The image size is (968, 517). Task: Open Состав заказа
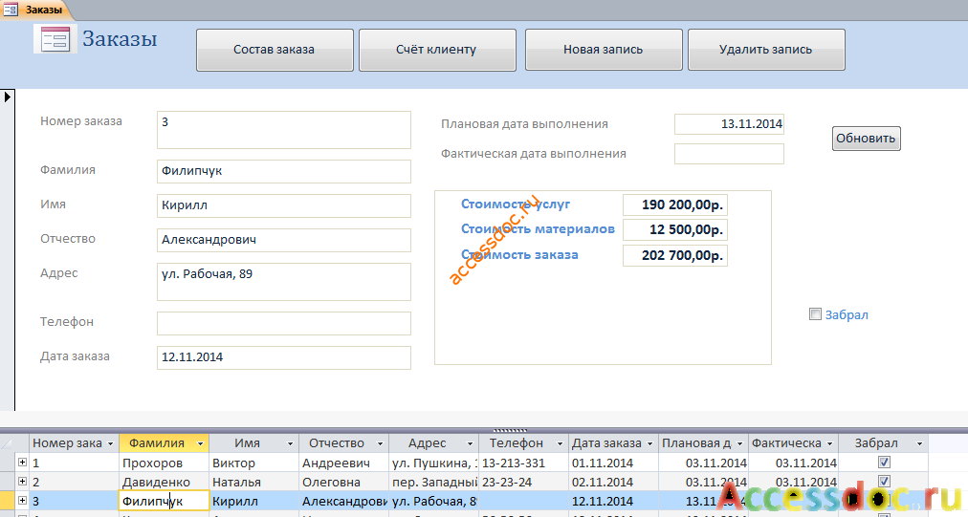(275, 50)
